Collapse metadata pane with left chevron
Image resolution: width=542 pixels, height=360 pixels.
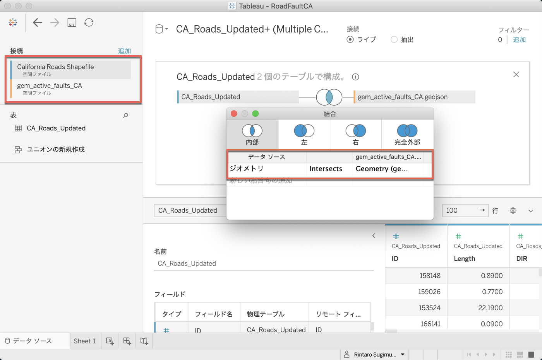pos(374,235)
